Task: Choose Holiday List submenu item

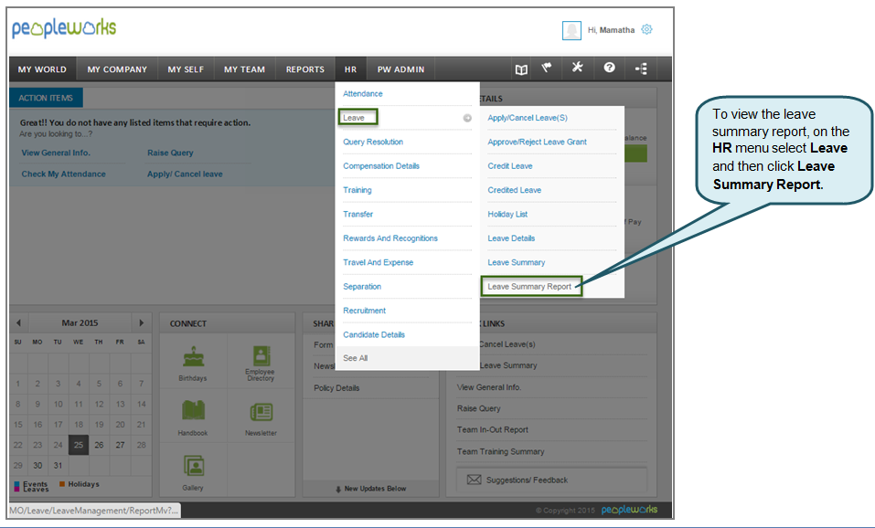Action: tap(507, 214)
